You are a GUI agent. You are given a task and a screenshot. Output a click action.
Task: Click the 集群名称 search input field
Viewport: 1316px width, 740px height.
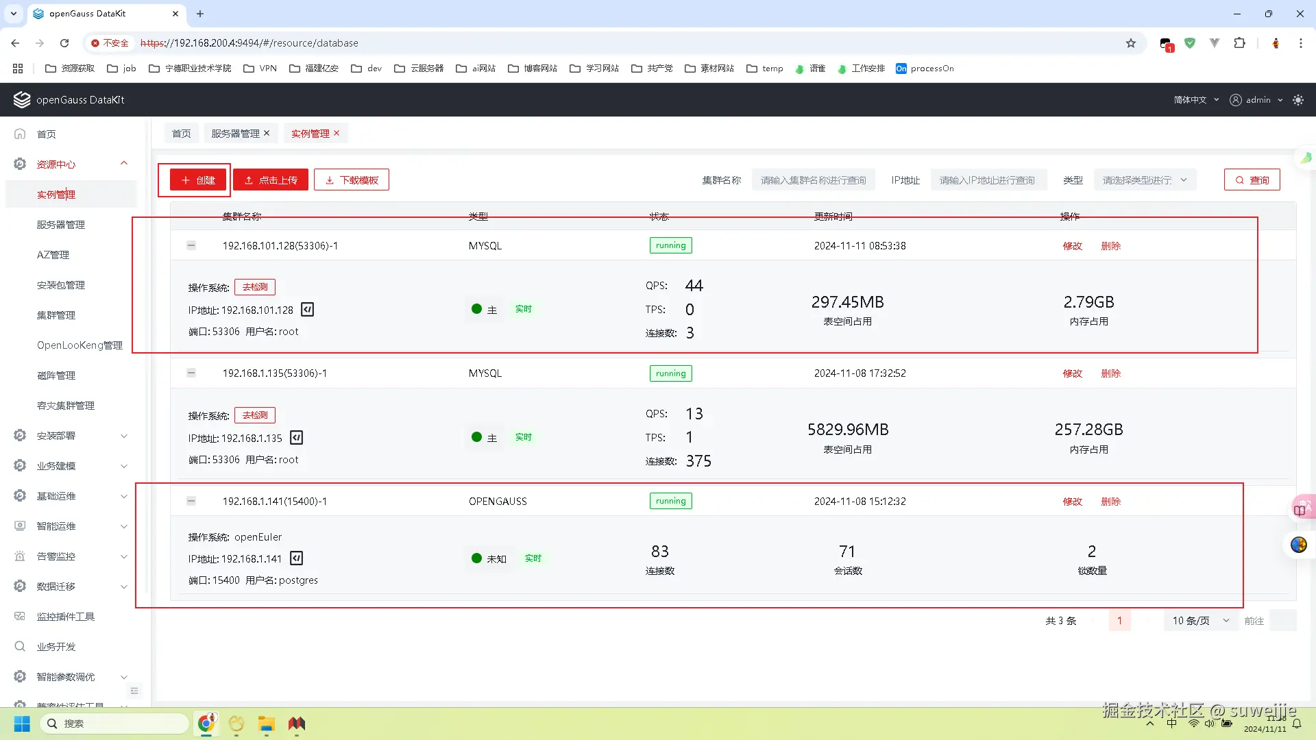(x=813, y=180)
